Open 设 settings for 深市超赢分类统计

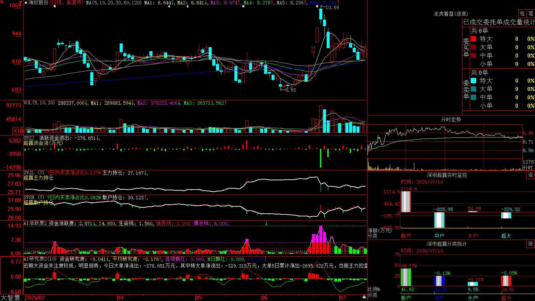coord(531,244)
